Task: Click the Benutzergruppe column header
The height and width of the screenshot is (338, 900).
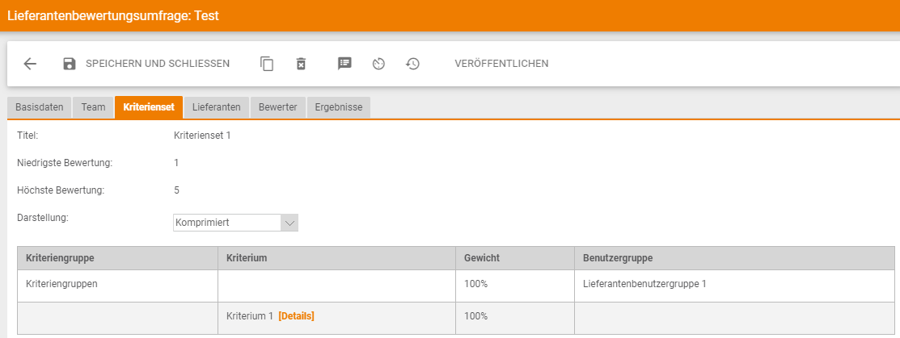Action: tap(618, 258)
